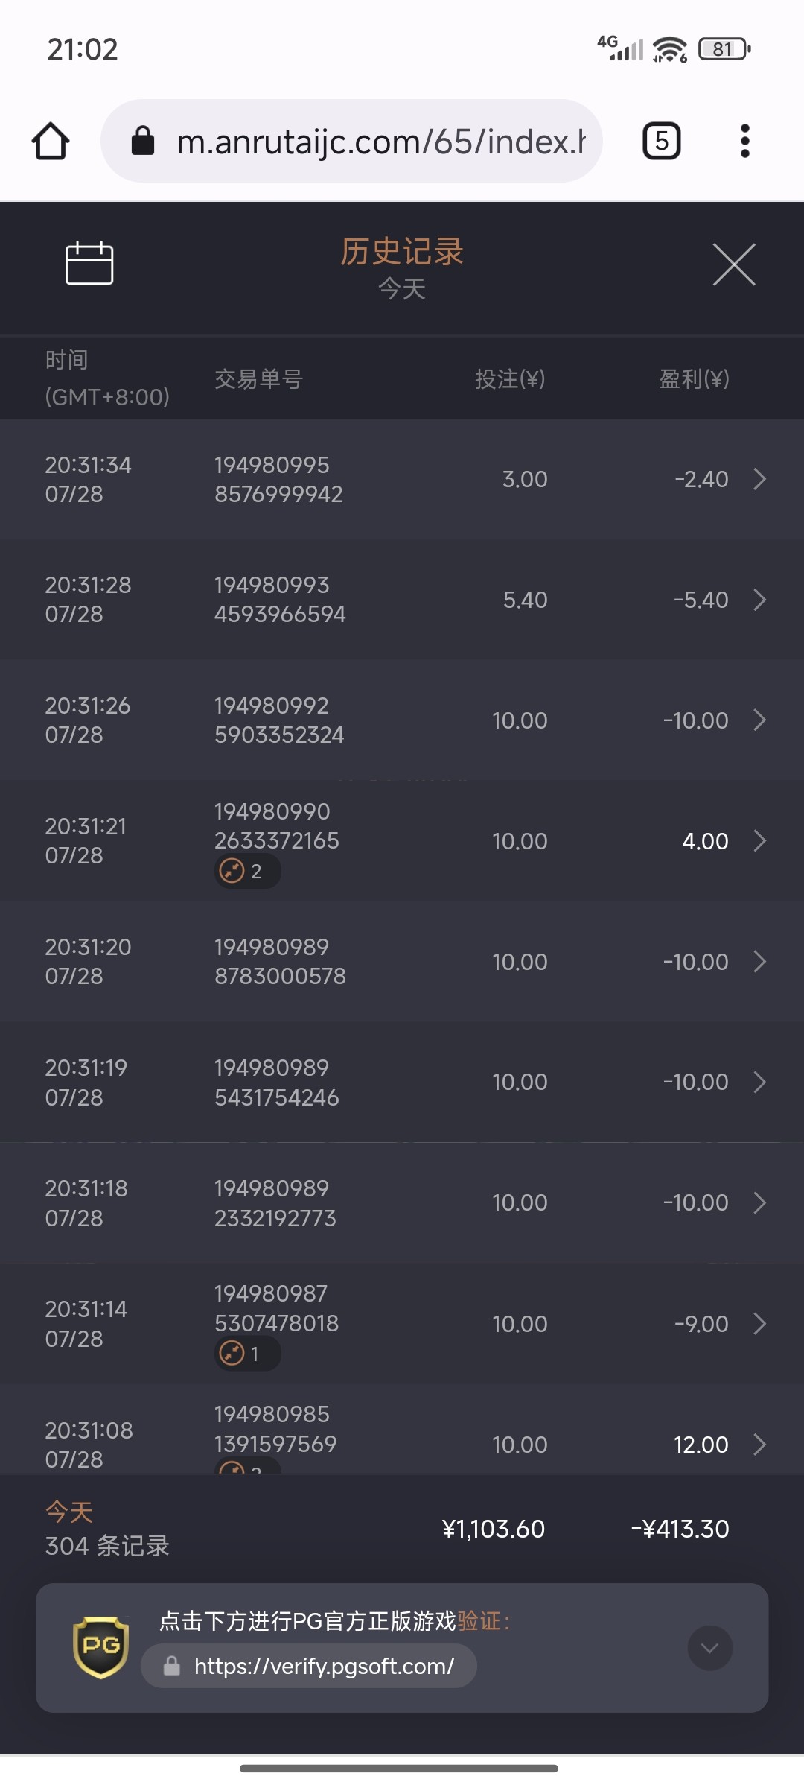Tap the lock icon in the address bar

pos(143,141)
